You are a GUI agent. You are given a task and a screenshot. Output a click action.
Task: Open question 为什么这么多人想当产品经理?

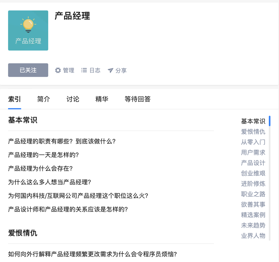click(x=50, y=182)
